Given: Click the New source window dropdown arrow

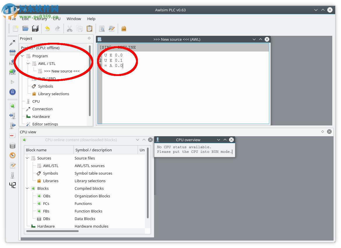Looking at the screenshot, I should click(x=254, y=39).
